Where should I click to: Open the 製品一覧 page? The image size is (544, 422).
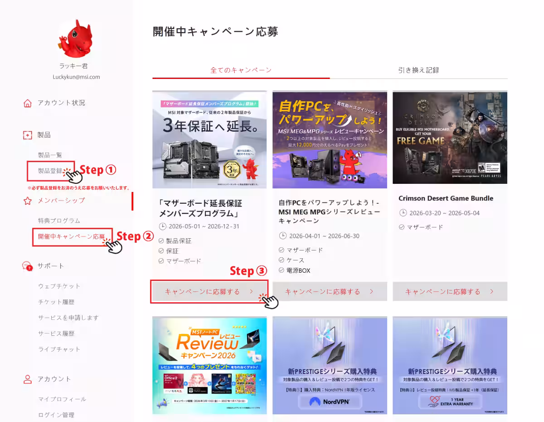coord(50,155)
